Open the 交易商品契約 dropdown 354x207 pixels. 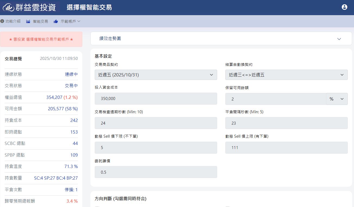156,75
